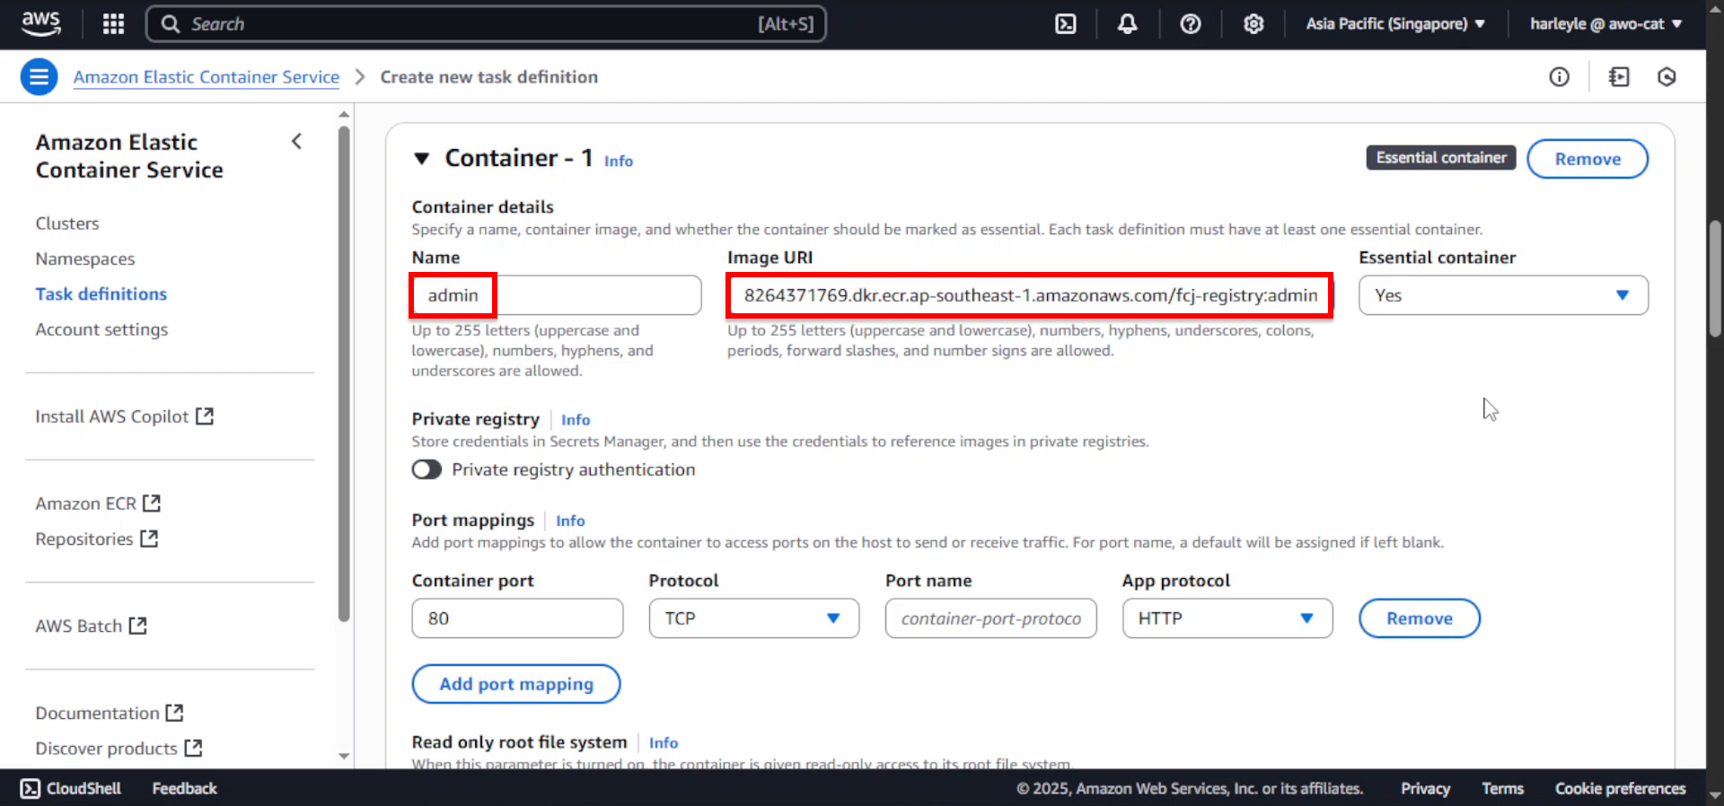Click the Port name input field
Screen dimensions: 1724x806
point(990,618)
